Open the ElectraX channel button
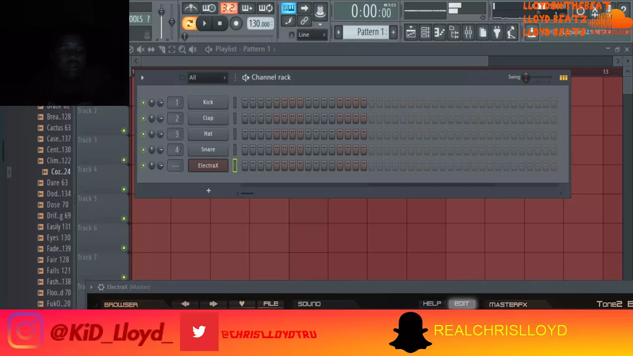This screenshot has height=356, width=633. 208,166
